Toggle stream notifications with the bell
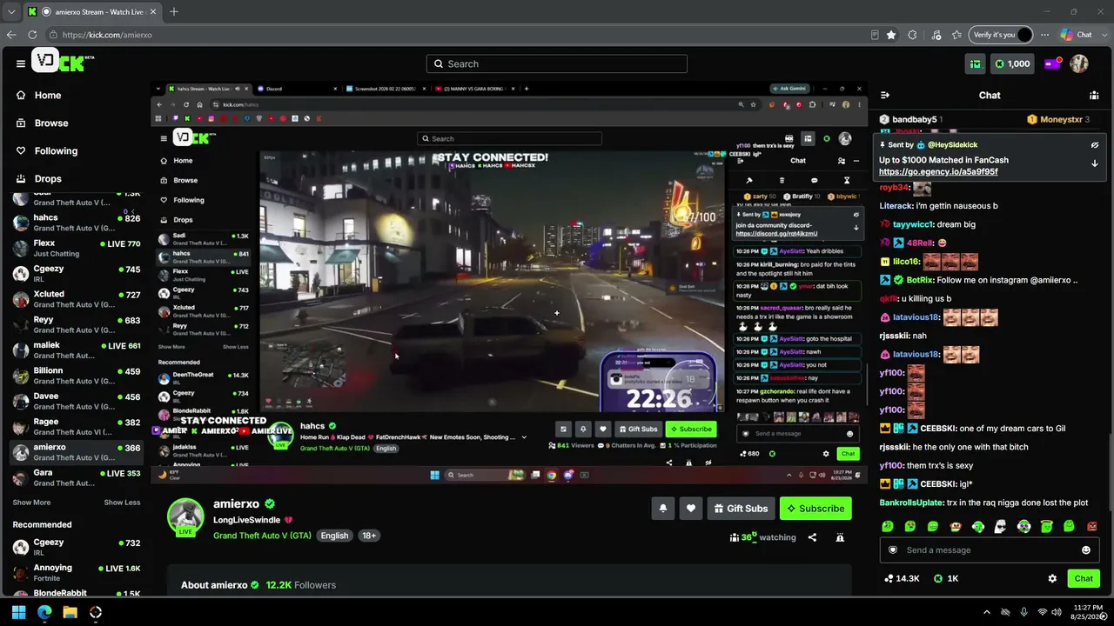Viewport: 1114px width, 626px height. pyautogui.click(x=663, y=509)
